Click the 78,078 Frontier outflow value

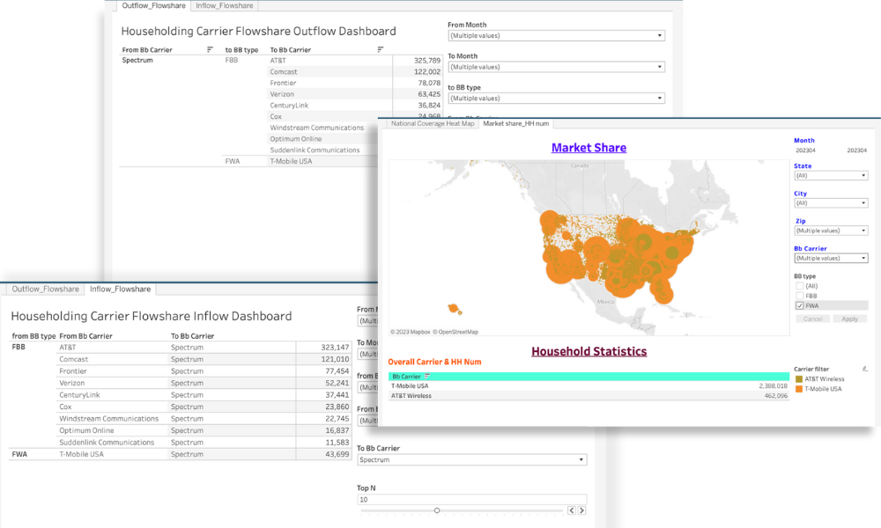click(429, 83)
